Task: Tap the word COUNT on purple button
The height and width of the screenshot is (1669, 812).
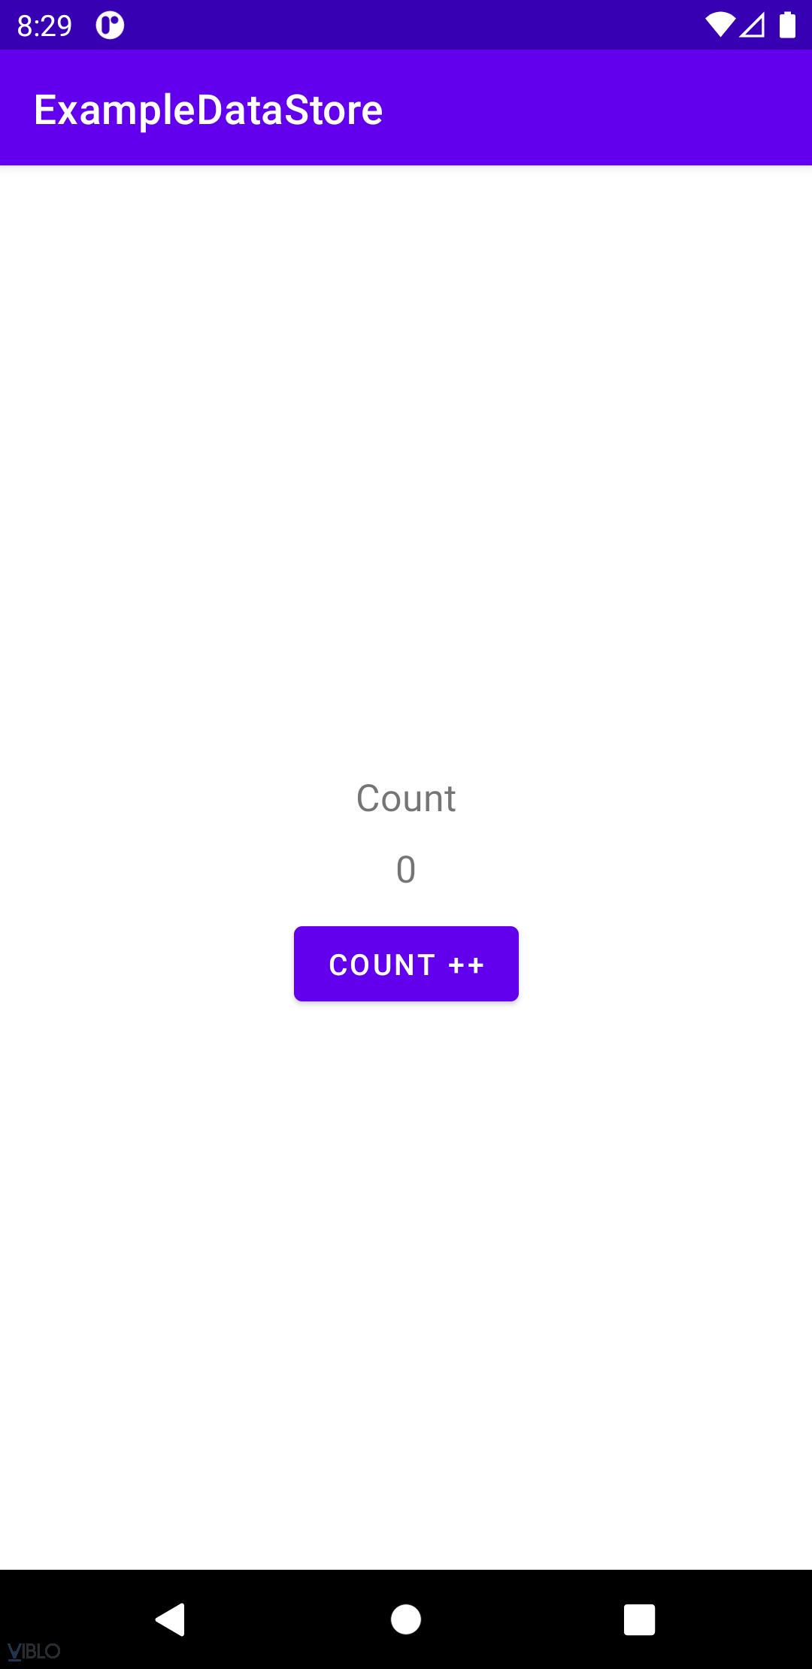Action: [382, 965]
